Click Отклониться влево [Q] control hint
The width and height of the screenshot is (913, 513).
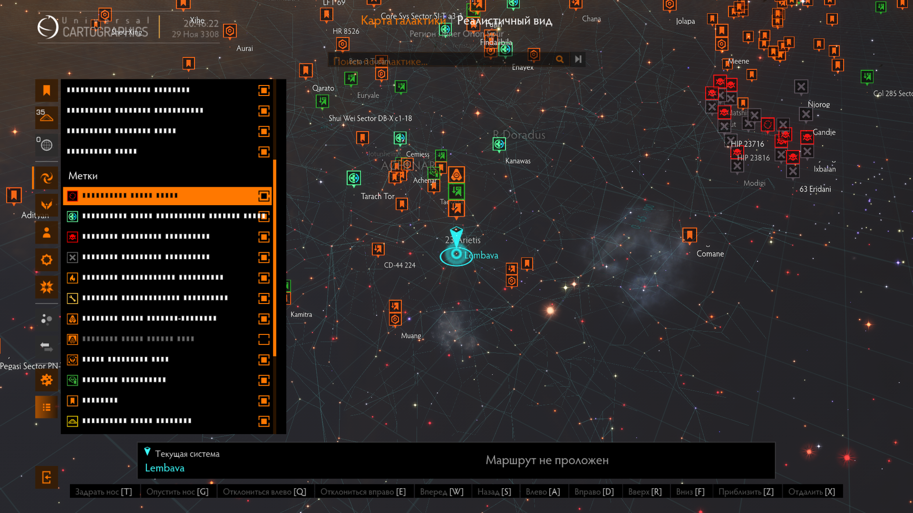(x=264, y=492)
